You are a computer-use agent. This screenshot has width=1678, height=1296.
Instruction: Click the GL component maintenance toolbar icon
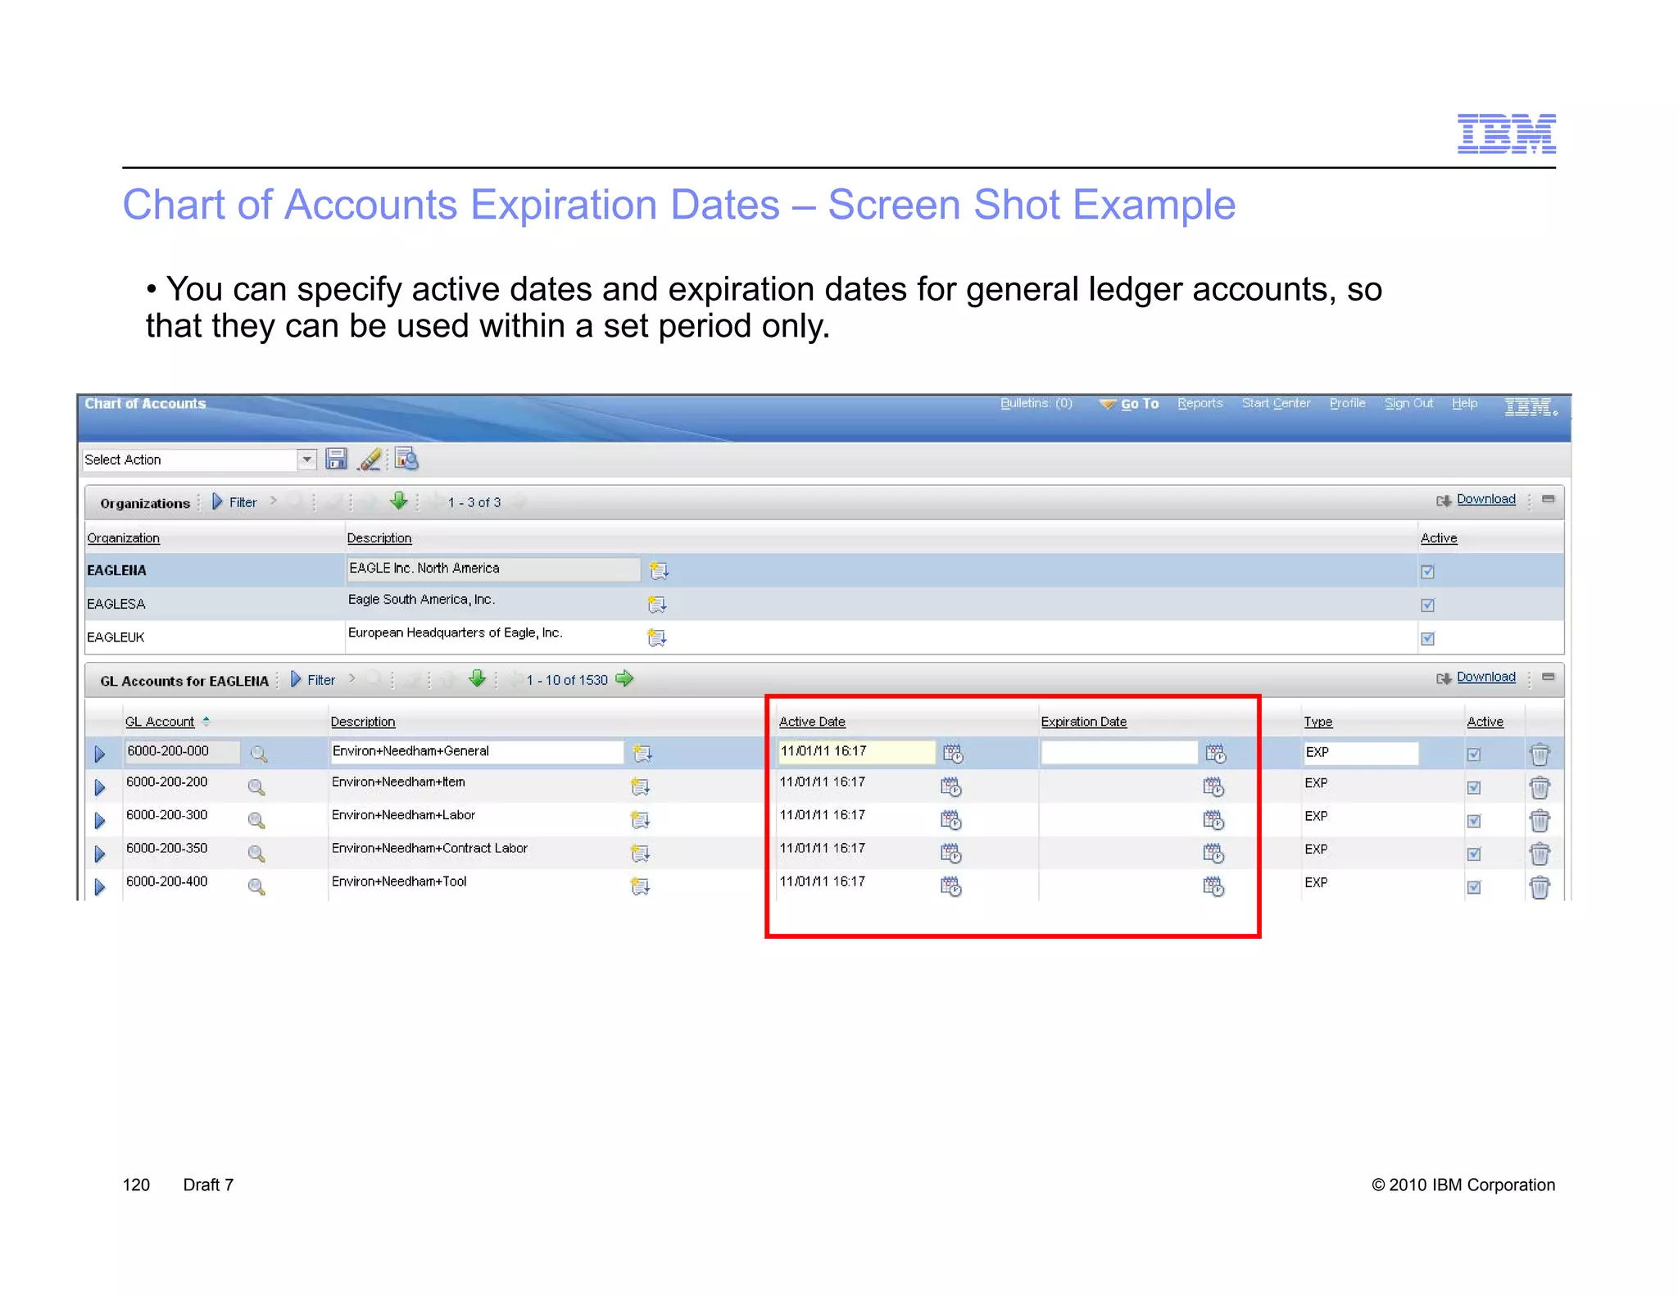click(x=406, y=459)
